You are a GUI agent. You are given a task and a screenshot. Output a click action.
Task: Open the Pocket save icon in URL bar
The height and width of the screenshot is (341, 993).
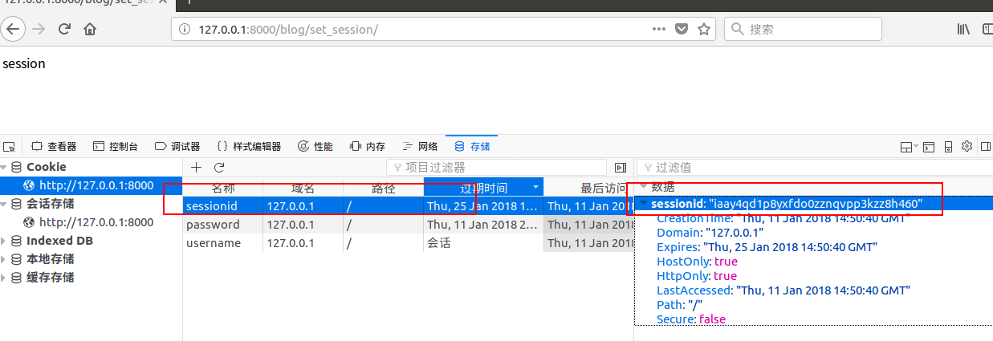click(682, 30)
